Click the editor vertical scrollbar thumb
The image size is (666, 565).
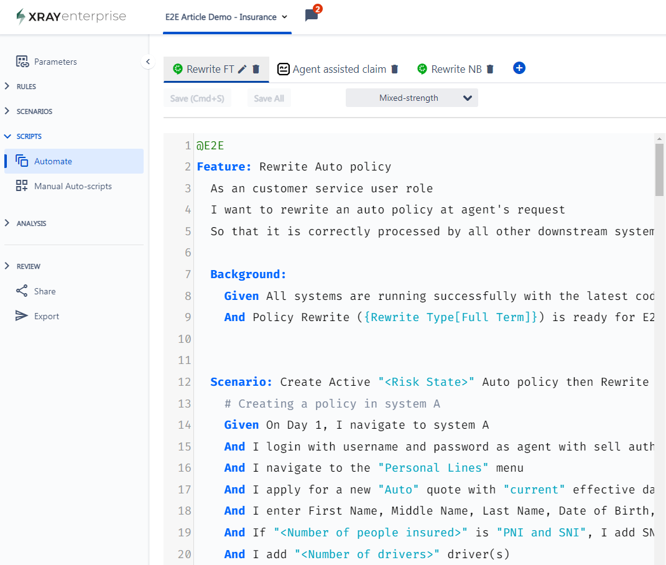click(x=659, y=169)
